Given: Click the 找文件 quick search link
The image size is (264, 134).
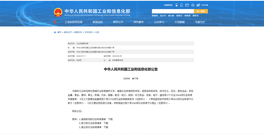Looking at the screenshot, I should [163, 16].
